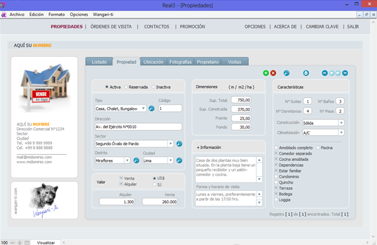Image resolution: width=377 pixels, height=245 pixels.
Task: Click the app icon left of Archivo
Action: point(3,15)
